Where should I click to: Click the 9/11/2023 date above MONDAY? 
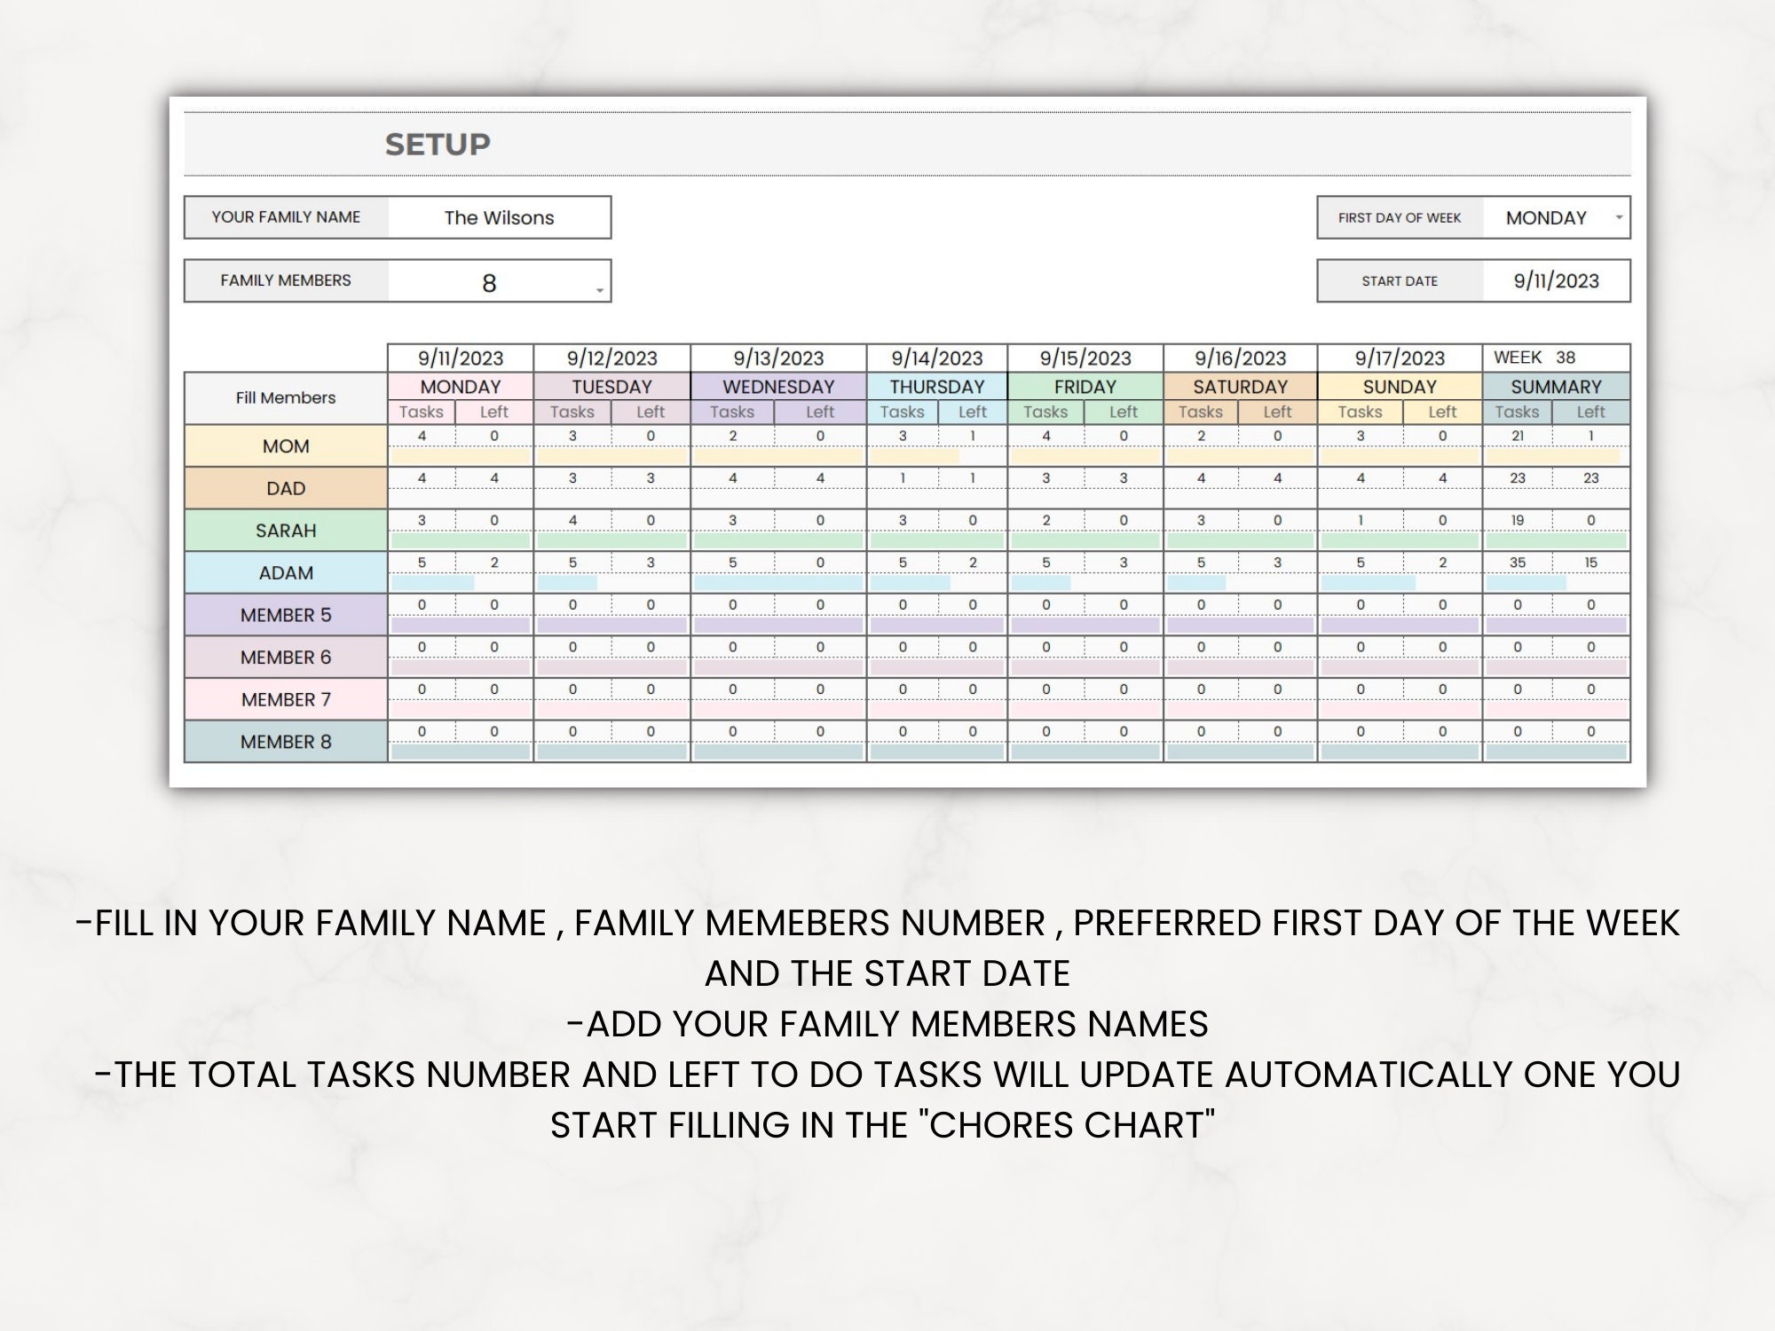pyautogui.click(x=461, y=358)
